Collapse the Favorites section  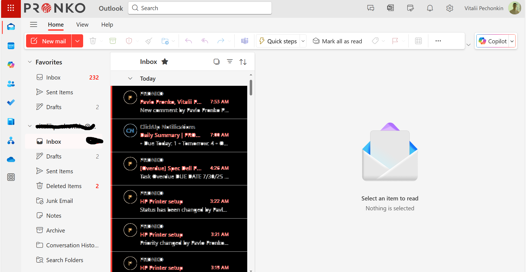pyautogui.click(x=30, y=62)
